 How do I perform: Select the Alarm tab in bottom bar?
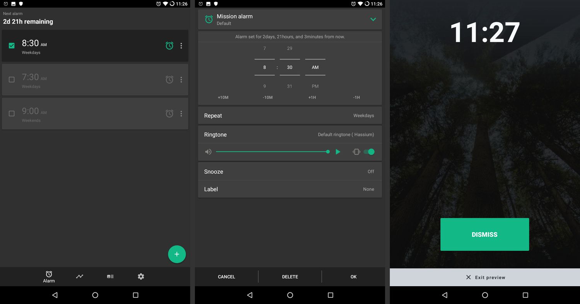click(49, 277)
